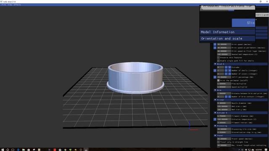Collapse the Travel section
Screen dimensions: 269x151
point(240,135)
